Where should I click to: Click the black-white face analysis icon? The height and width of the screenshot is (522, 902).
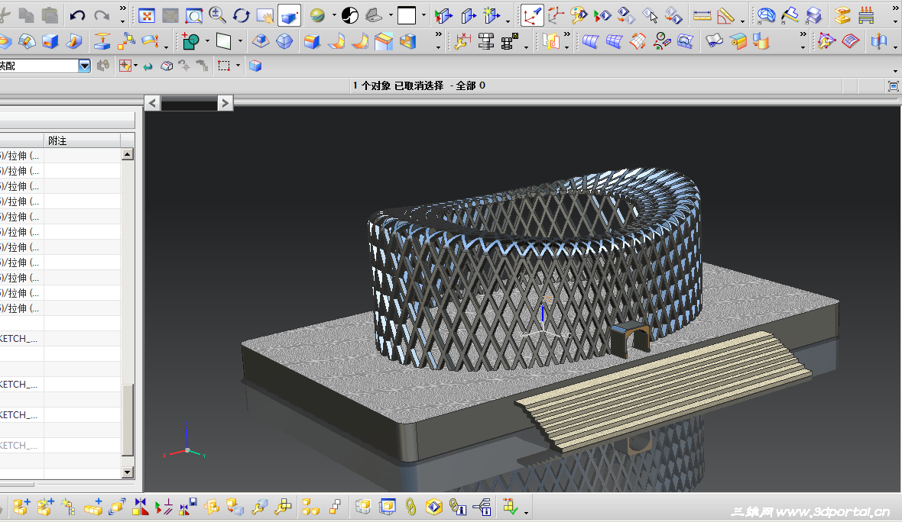point(350,15)
